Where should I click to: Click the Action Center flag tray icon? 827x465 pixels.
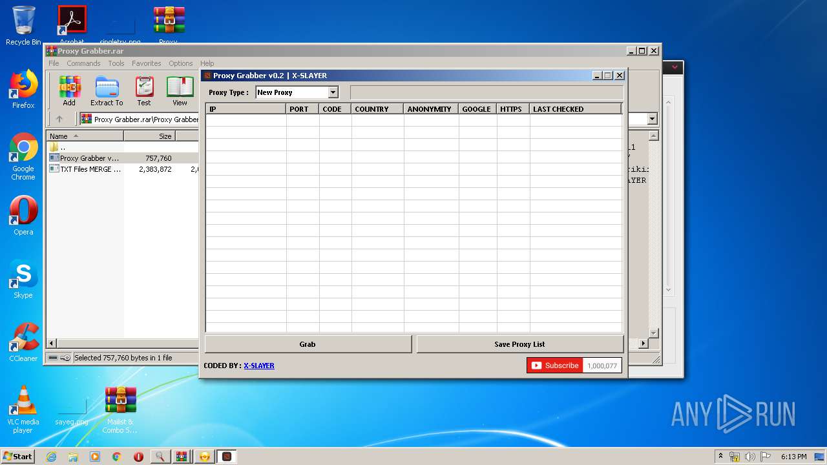[765, 457]
